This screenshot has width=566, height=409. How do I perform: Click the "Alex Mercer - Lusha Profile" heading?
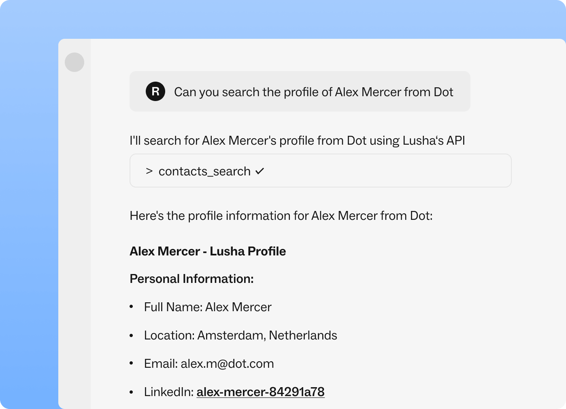[208, 251]
